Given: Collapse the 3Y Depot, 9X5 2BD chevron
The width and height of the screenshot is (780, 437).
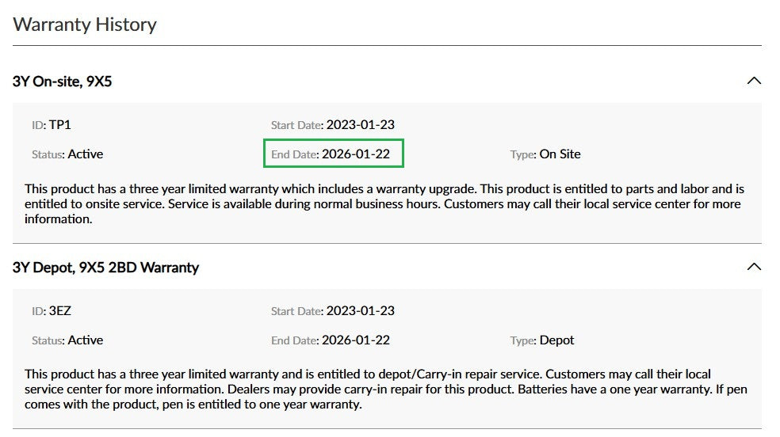Looking at the screenshot, I should pyautogui.click(x=754, y=267).
